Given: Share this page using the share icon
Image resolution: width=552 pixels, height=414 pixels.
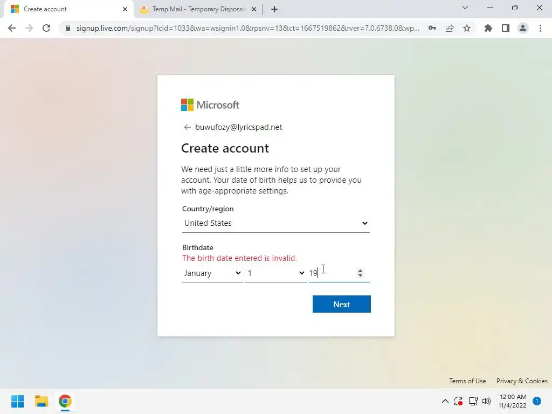Looking at the screenshot, I should [450, 28].
